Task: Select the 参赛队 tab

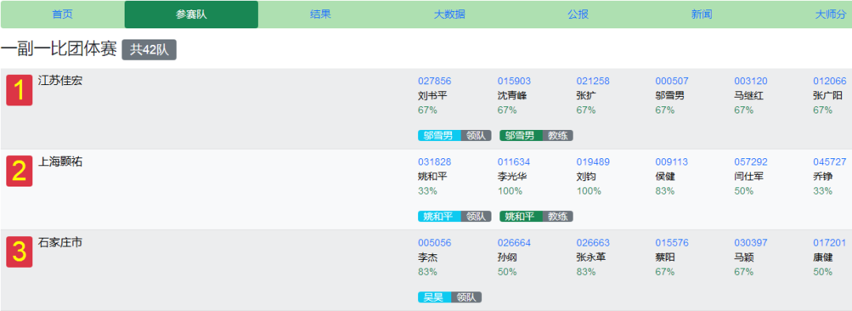Action: click(191, 15)
